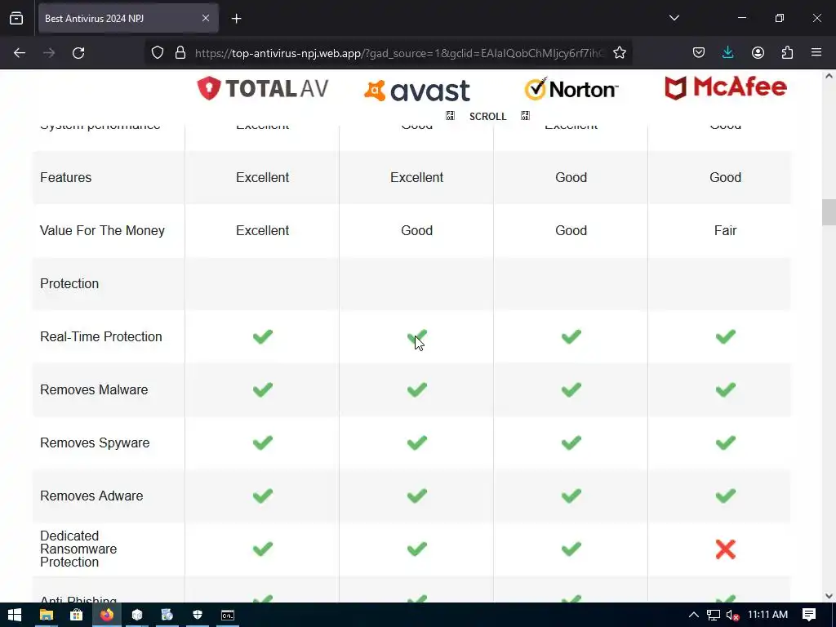The image size is (836, 627).
Task: Click TotalAV's Features rating Excellent
Action: tap(262, 177)
